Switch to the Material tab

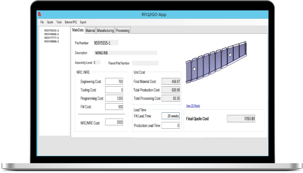(x=90, y=31)
